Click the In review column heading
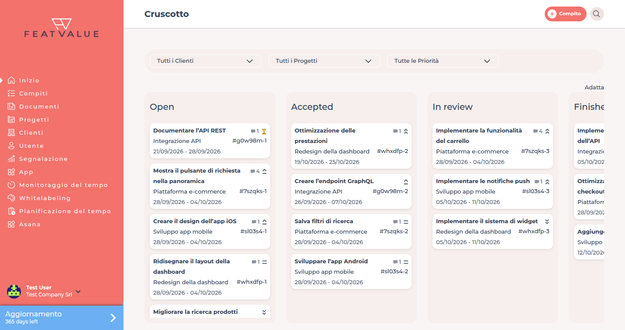 (453, 107)
